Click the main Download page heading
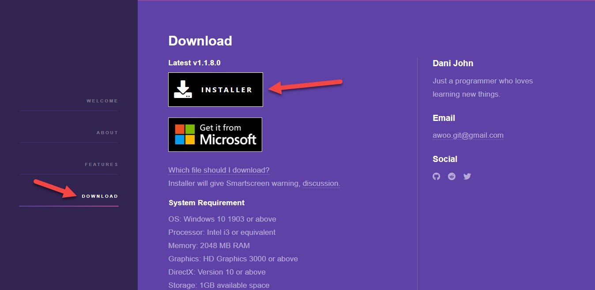 tap(200, 41)
